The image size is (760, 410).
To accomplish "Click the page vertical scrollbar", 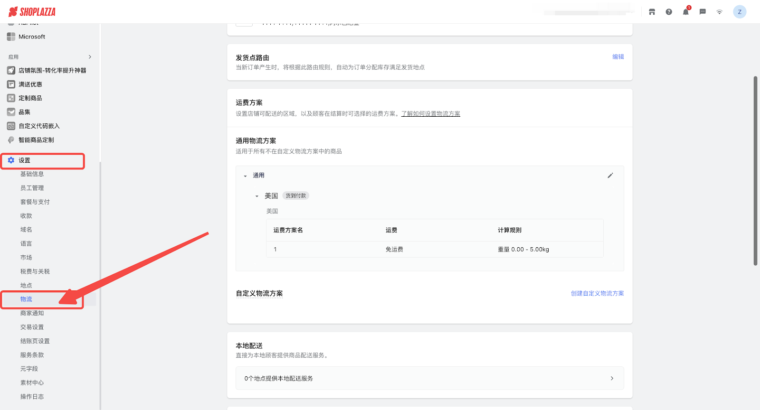I will click(755, 171).
